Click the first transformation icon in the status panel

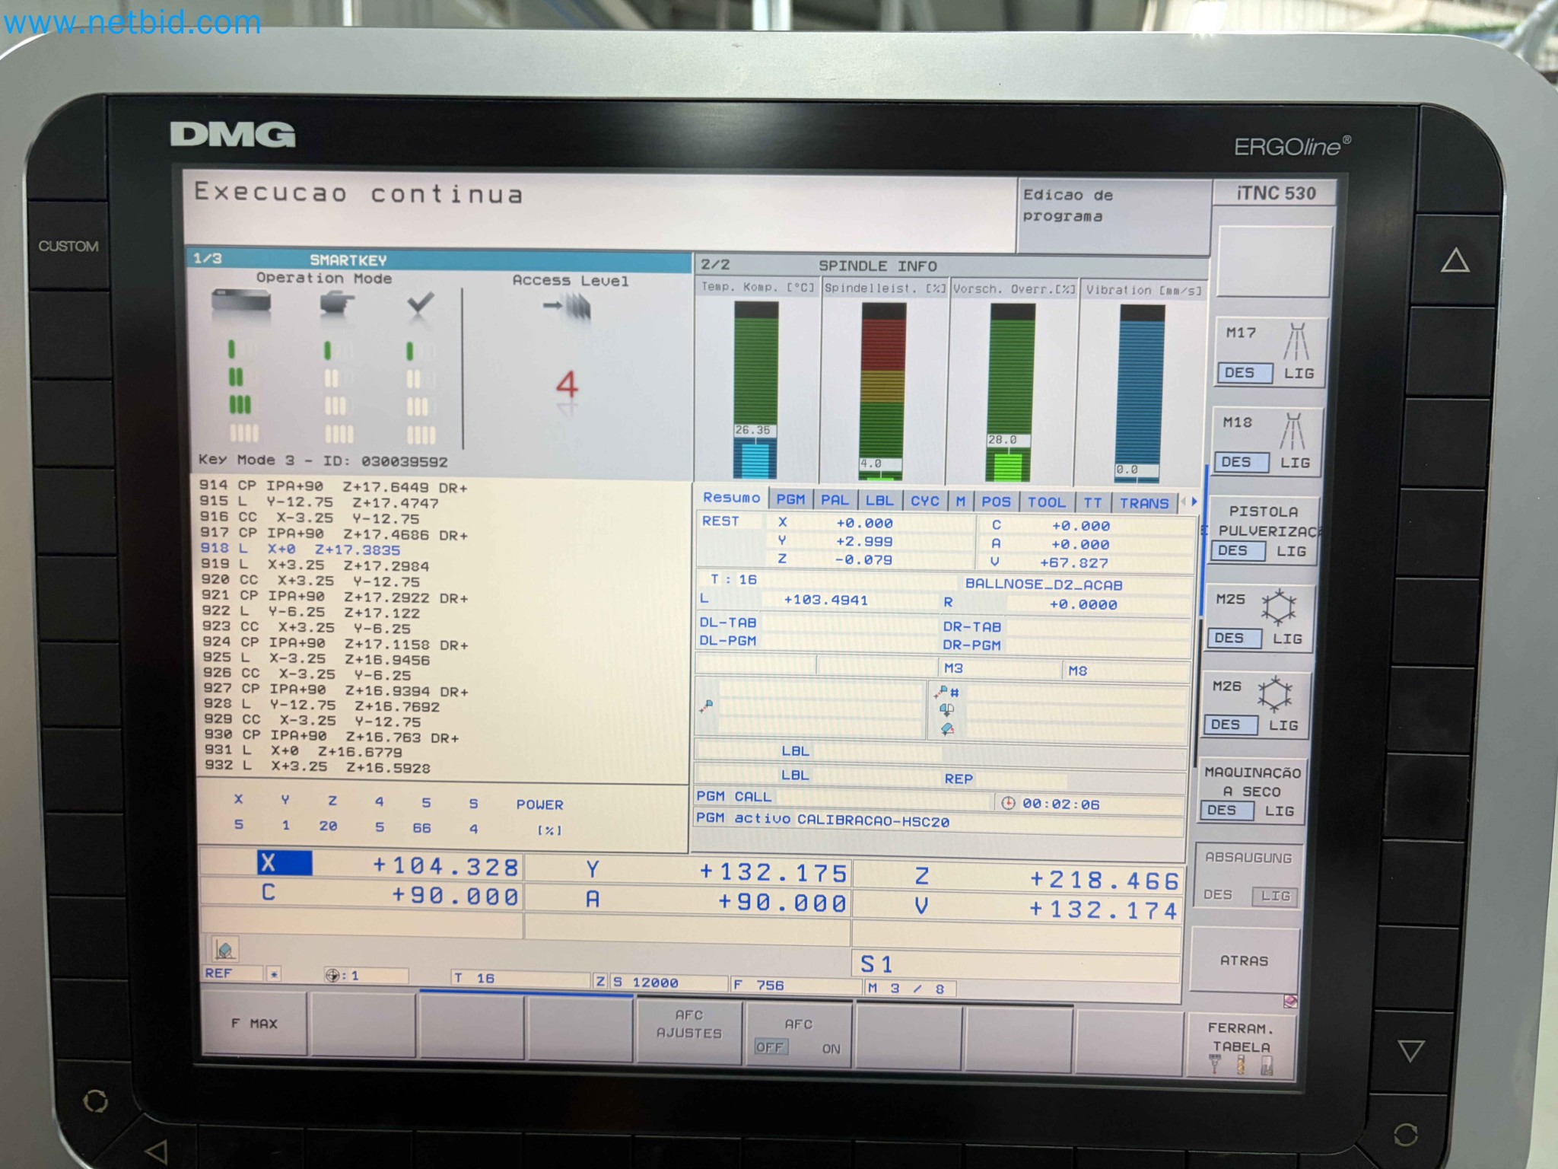707,706
